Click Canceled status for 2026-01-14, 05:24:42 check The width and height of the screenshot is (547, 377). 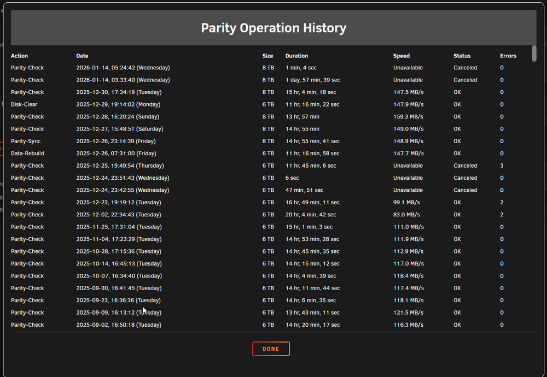465,68
